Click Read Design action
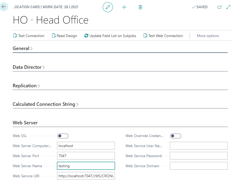Viewport: 233px width, 182px height. point(64,36)
